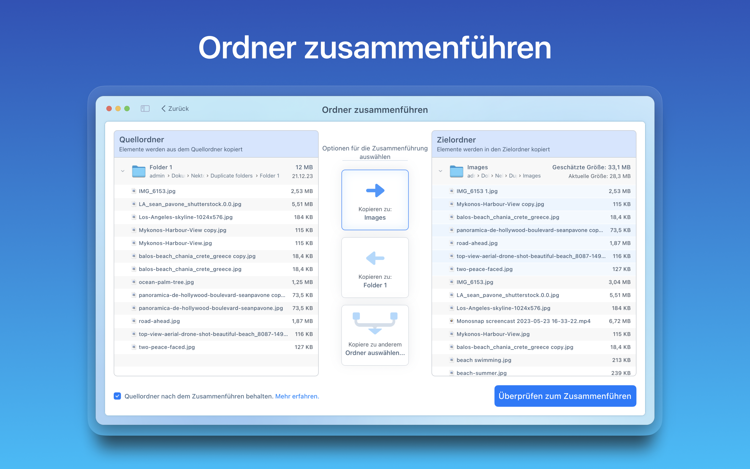This screenshot has width=750, height=469.
Task: Click the Images folder icon
Action: point(456,171)
